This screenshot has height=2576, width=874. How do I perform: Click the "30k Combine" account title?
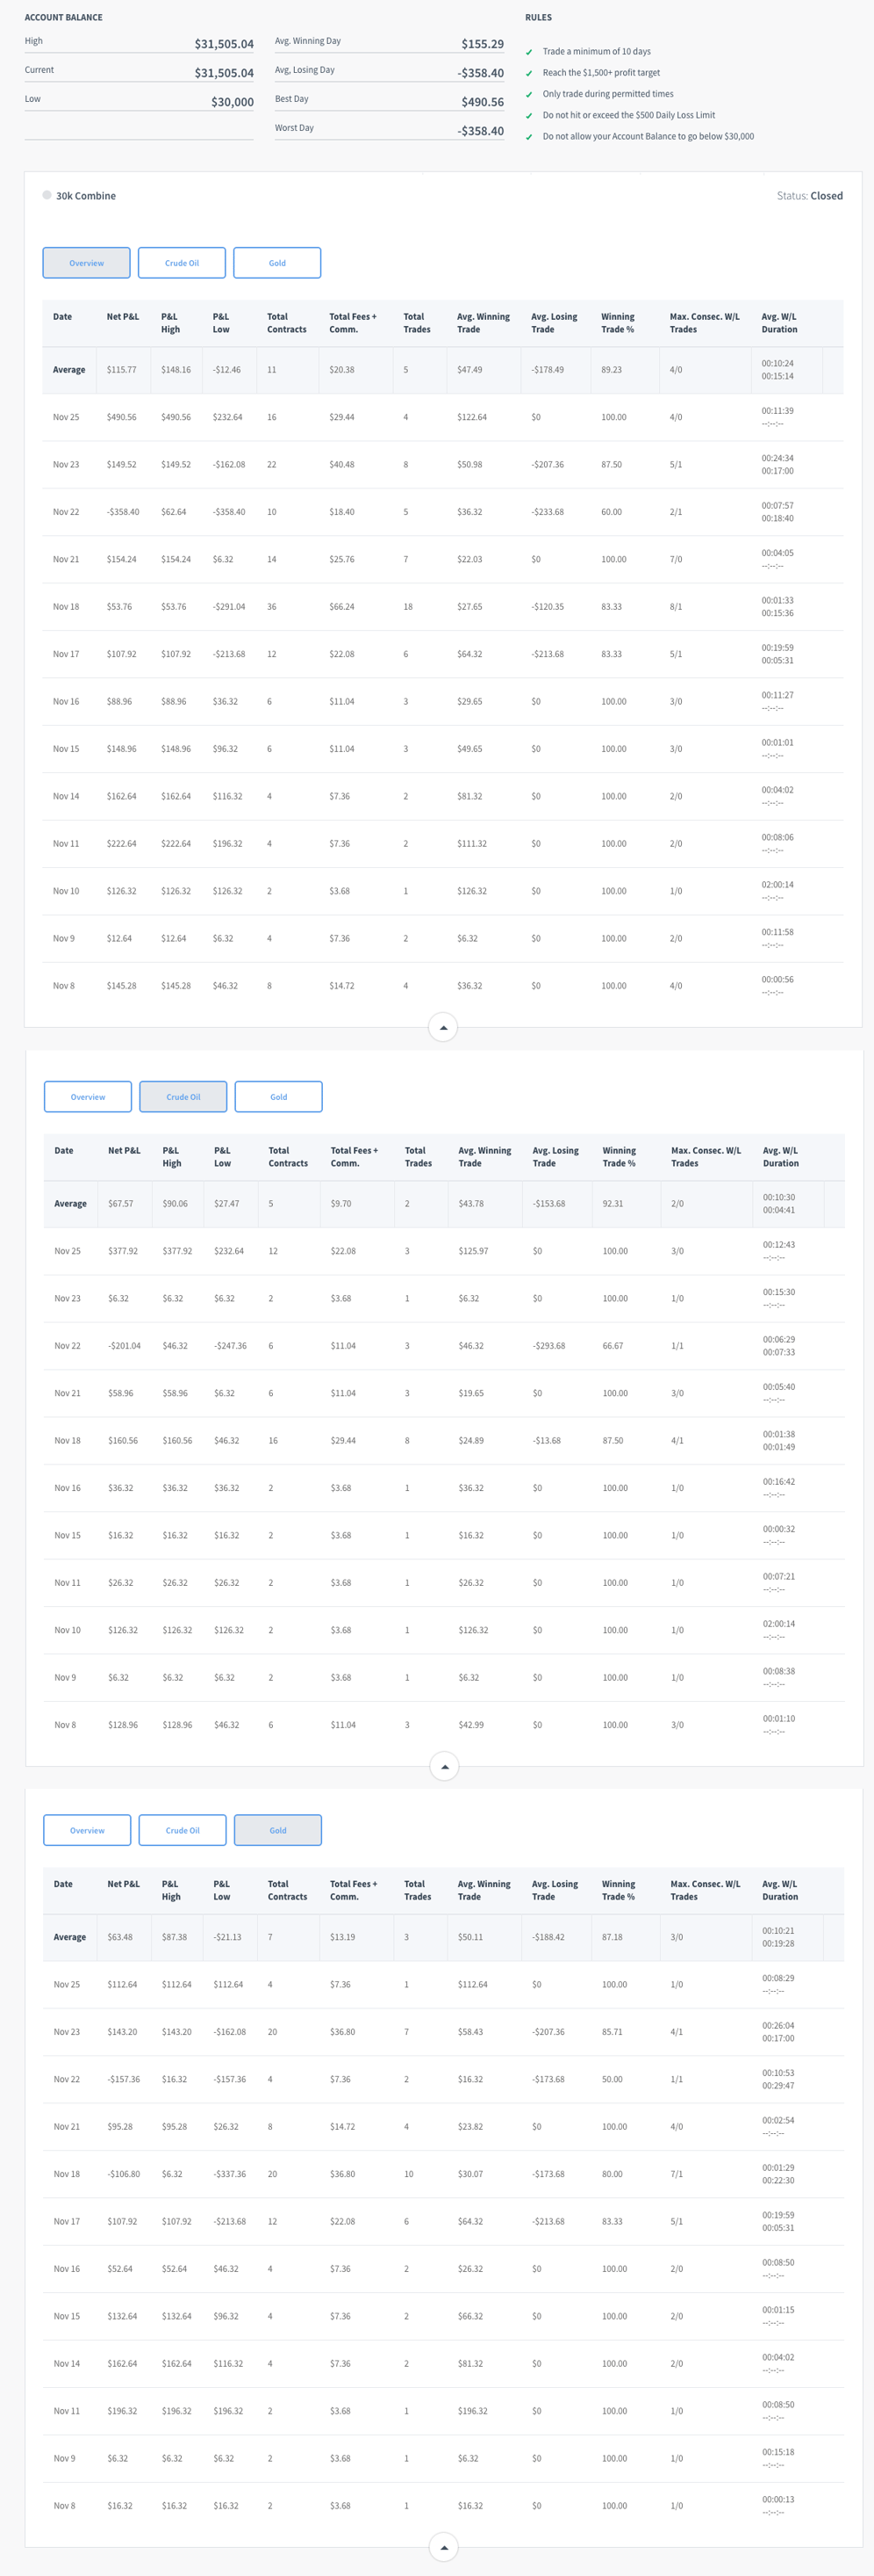86,196
